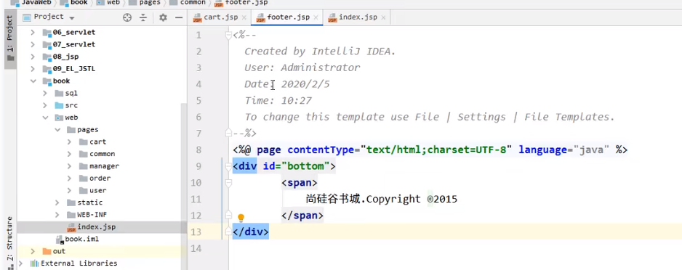
Task: Select index.jsp in project tree
Action: 97,226
